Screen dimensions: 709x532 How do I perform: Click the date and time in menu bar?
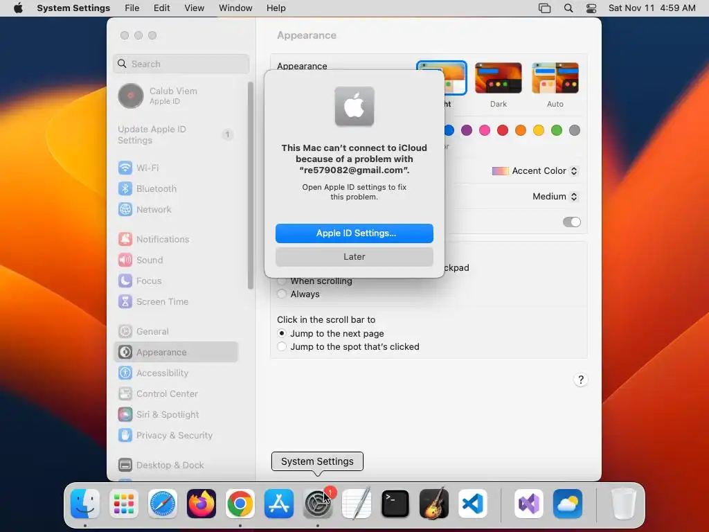point(652,8)
